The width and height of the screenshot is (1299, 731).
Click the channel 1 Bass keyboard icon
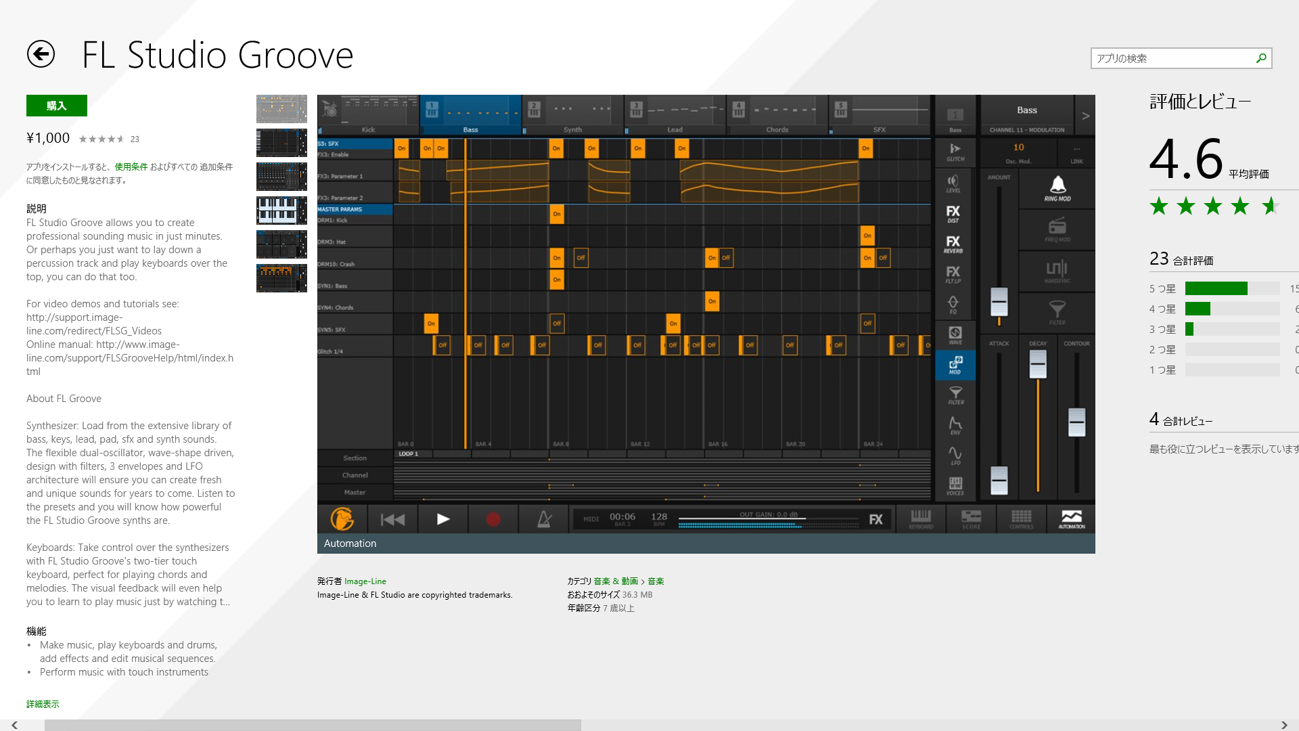pos(432,109)
